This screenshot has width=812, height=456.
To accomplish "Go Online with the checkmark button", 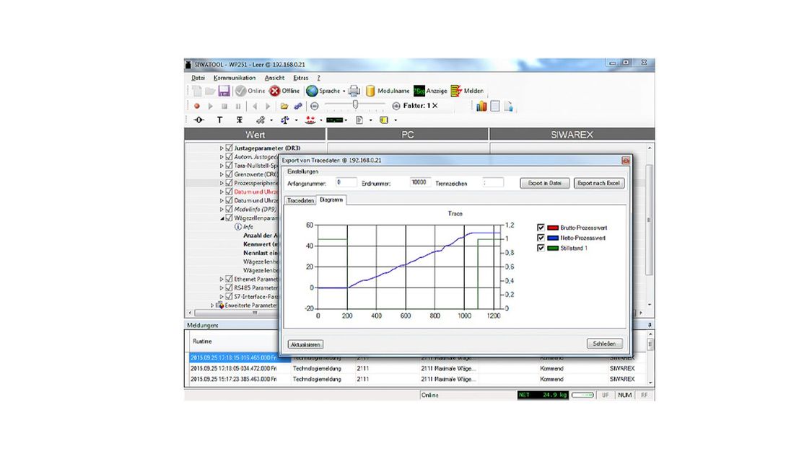I will 250,91.
